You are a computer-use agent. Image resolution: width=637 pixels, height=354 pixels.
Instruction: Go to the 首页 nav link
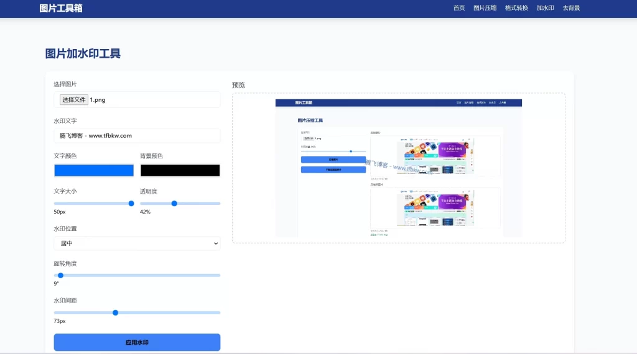click(459, 8)
